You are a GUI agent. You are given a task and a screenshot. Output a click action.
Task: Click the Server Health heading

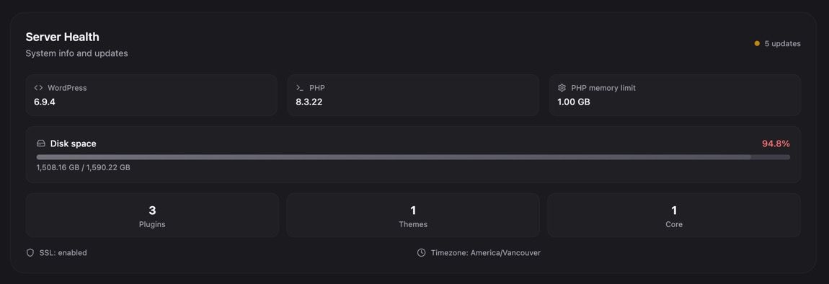pos(63,37)
